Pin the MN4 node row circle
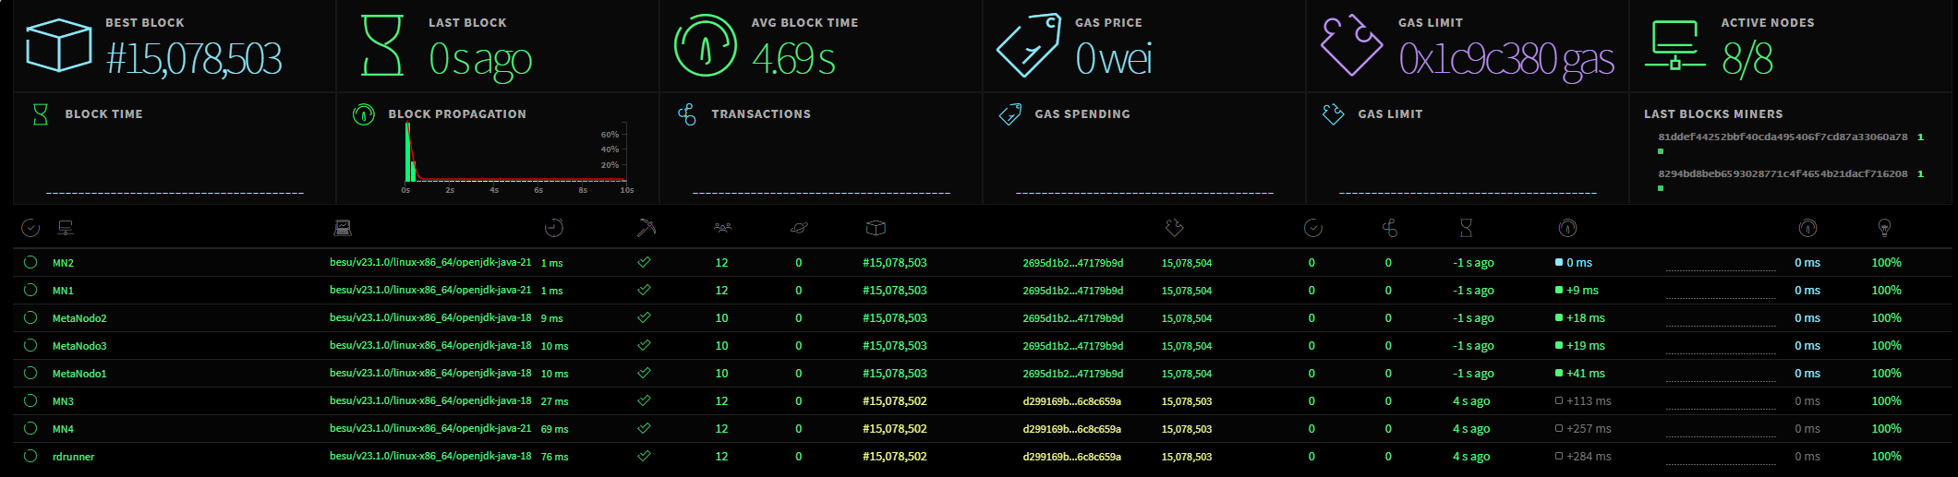Viewport: 1958px width, 477px height. (30, 428)
